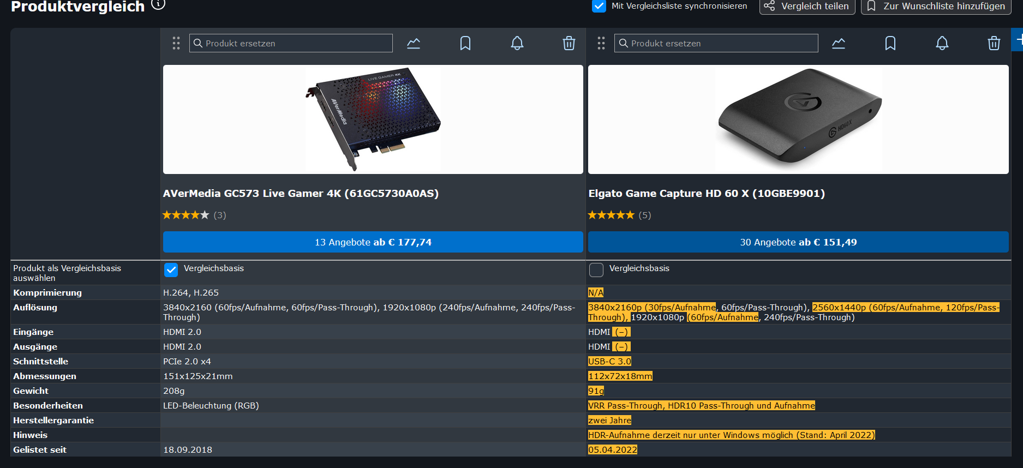Click plus button to add a product
1023x468 pixels.
[x=1018, y=40]
